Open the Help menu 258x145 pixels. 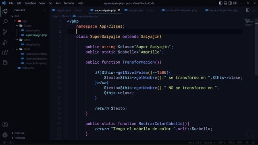80,3
